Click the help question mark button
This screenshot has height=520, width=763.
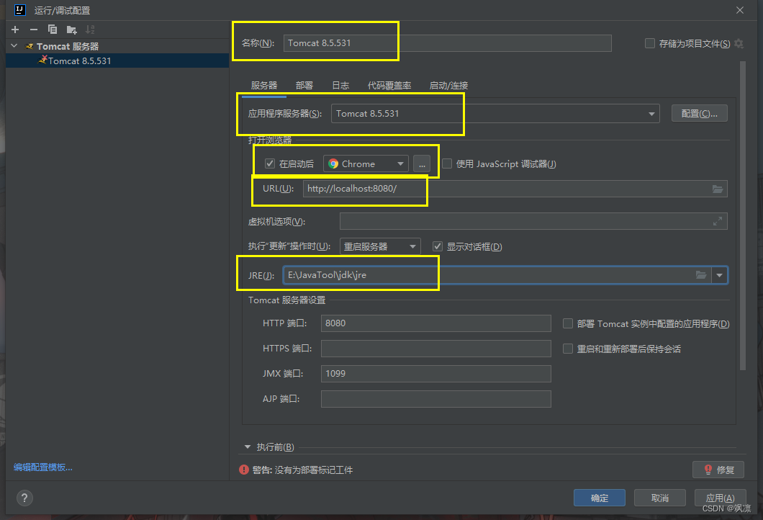pyautogui.click(x=24, y=498)
